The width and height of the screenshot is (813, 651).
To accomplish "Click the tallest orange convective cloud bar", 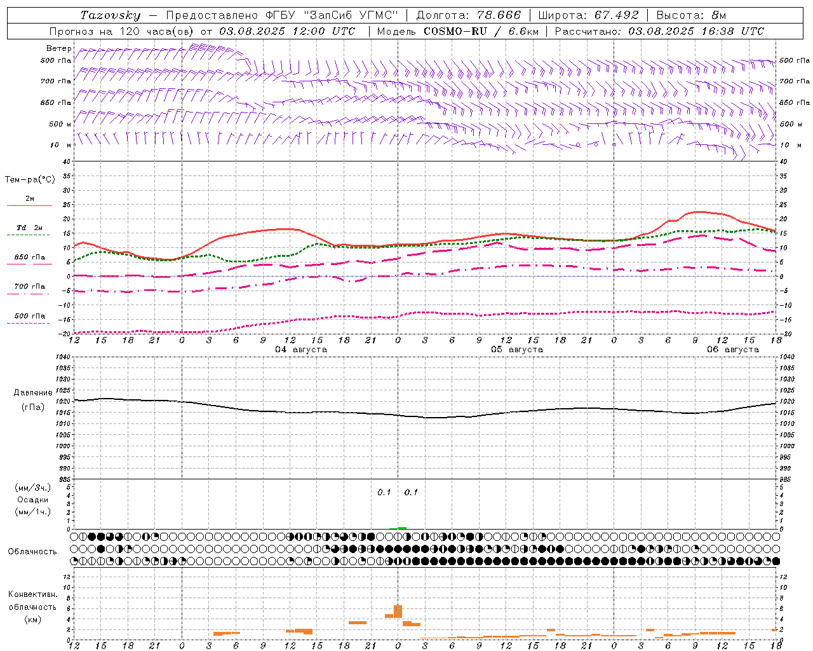I will pos(398,611).
